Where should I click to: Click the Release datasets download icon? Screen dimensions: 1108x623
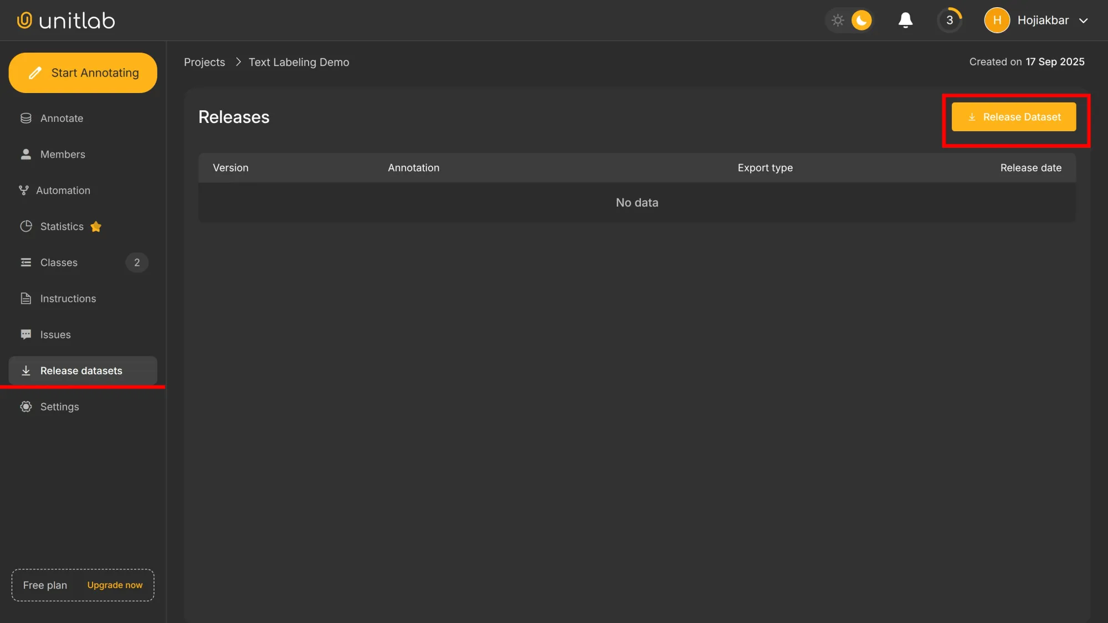point(26,370)
